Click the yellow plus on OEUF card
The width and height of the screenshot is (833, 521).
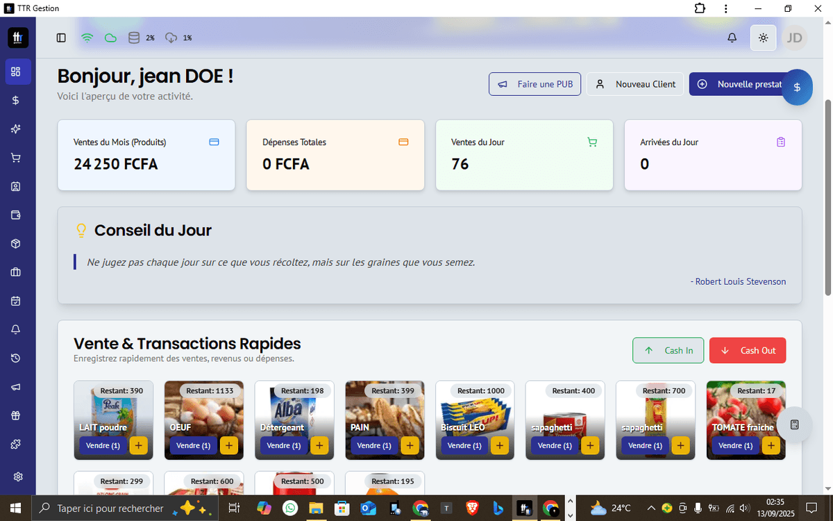[x=229, y=445]
